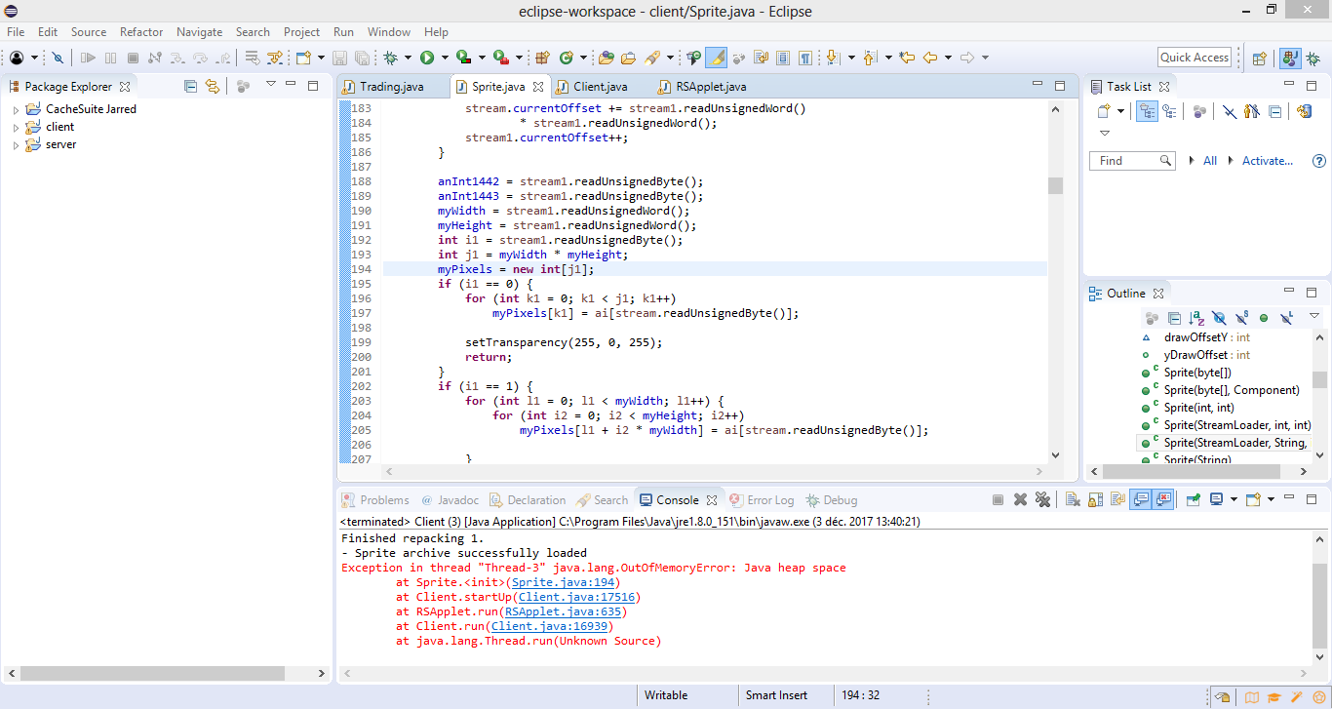Expand the CacheSuite Jarred project
The width and height of the screenshot is (1332, 709).
16,110
